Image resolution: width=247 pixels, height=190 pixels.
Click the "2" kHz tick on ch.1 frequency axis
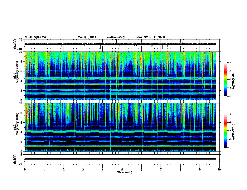point(22,91)
